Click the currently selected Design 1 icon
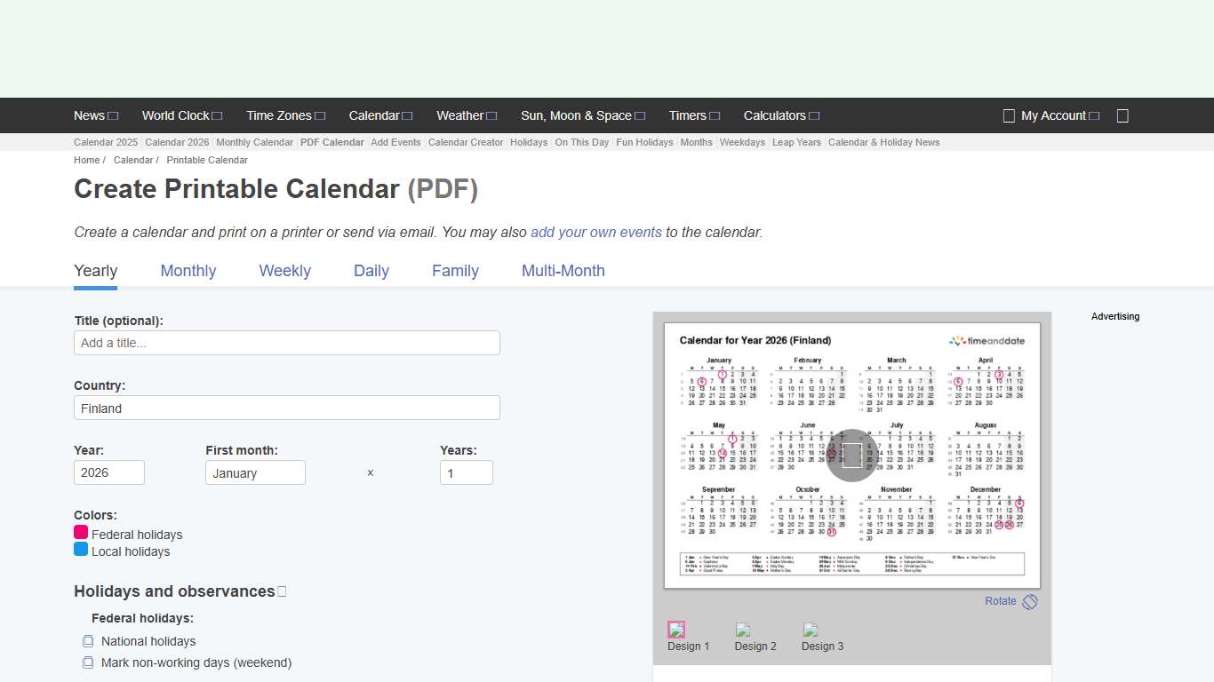1214x682 pixels. tap(675, 630)
